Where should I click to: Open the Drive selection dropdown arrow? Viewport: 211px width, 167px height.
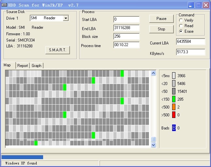[66, 18]
